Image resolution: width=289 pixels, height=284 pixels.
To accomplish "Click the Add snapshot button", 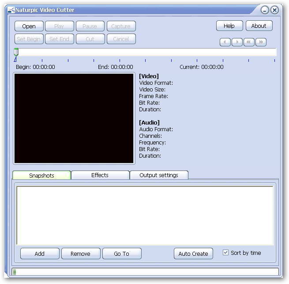I will click(40, 254).
